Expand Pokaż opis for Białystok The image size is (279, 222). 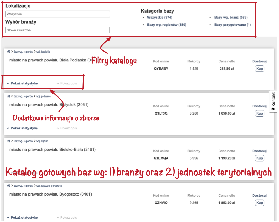68,128
